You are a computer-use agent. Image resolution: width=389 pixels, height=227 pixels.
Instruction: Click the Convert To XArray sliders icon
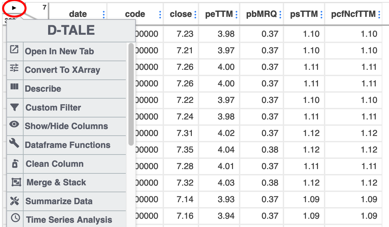click(x=14, y=68)
